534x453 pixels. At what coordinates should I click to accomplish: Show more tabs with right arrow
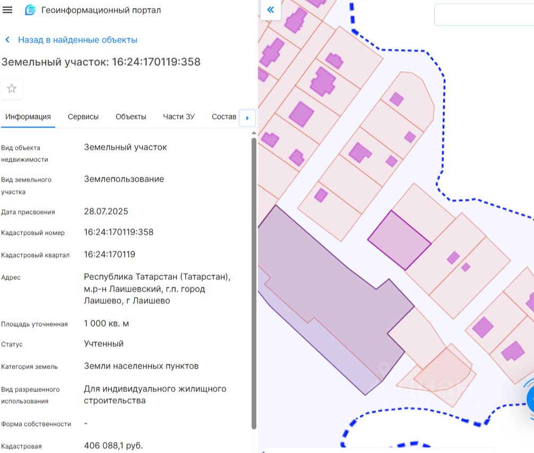point(247,118)
